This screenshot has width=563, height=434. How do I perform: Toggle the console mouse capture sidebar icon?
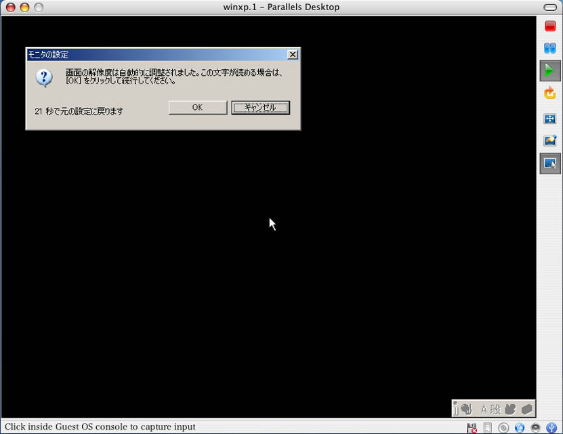[x=550, y=163]
